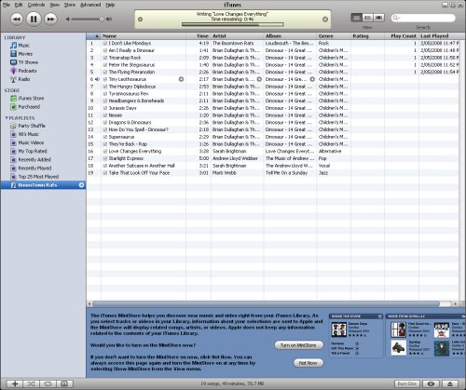
Task: Click the writing progress bar
Action: pos(232,24)
